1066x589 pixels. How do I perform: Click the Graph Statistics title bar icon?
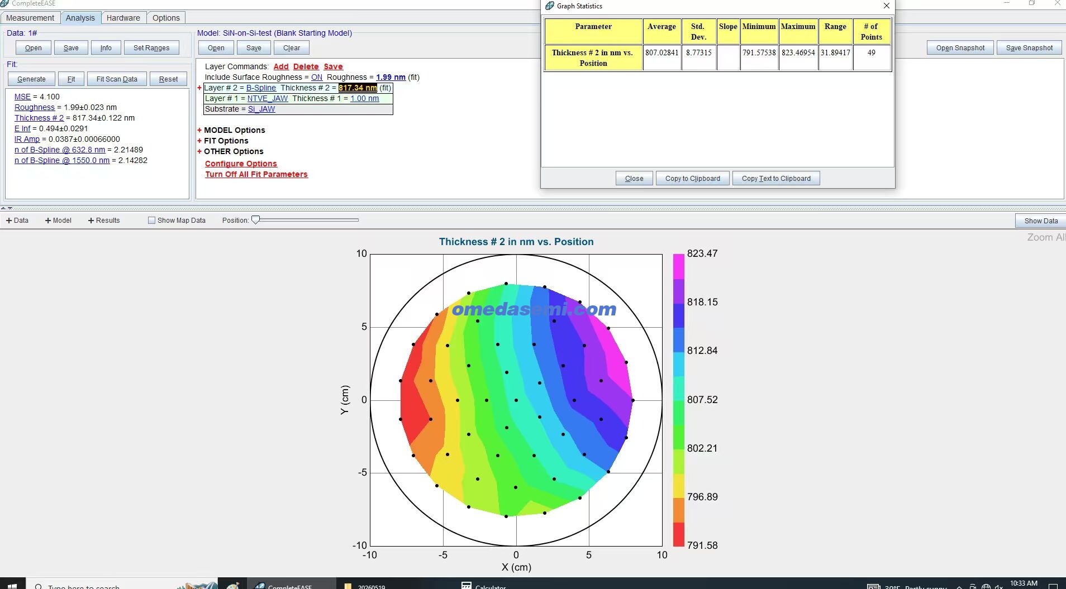coord(550,6)
